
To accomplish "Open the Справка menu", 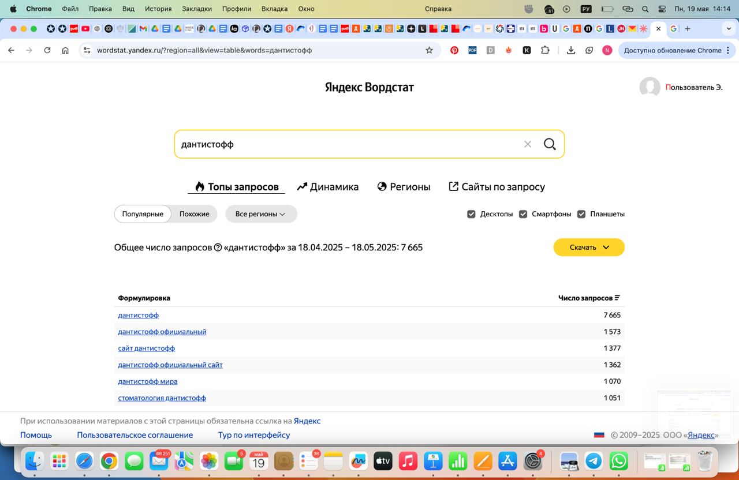I will click(438, 9).
